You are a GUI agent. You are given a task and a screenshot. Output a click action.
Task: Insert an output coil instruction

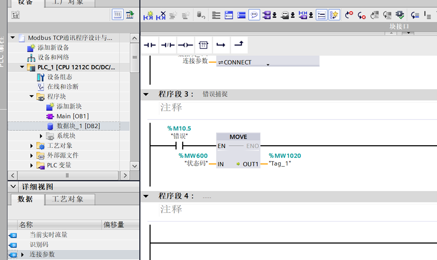click(x=186, y=45)
